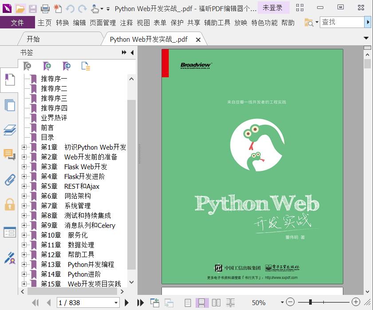
Task: Open the page number dropdown
Action: pos(116,302)
